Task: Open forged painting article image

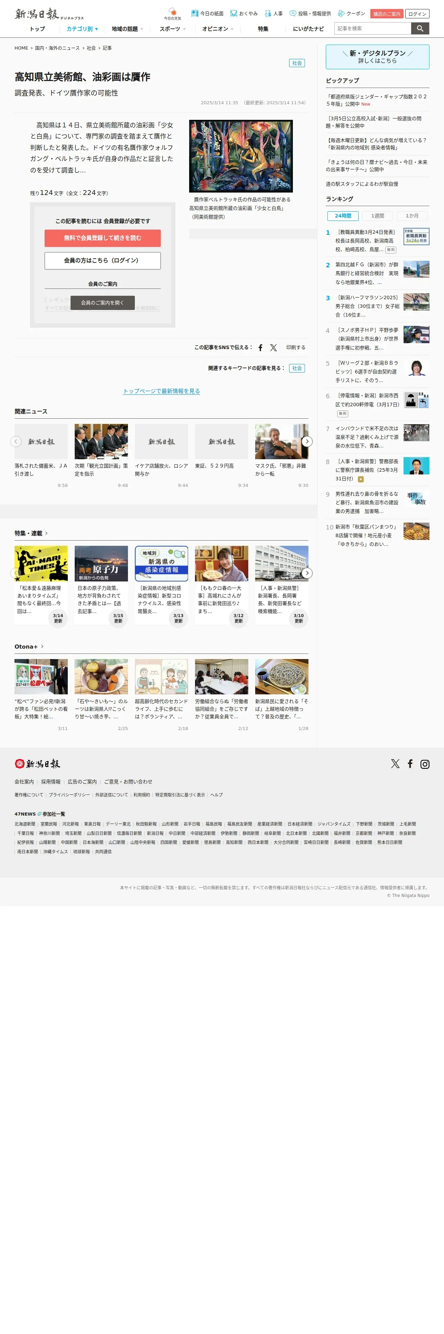Action: pos(241,156)
